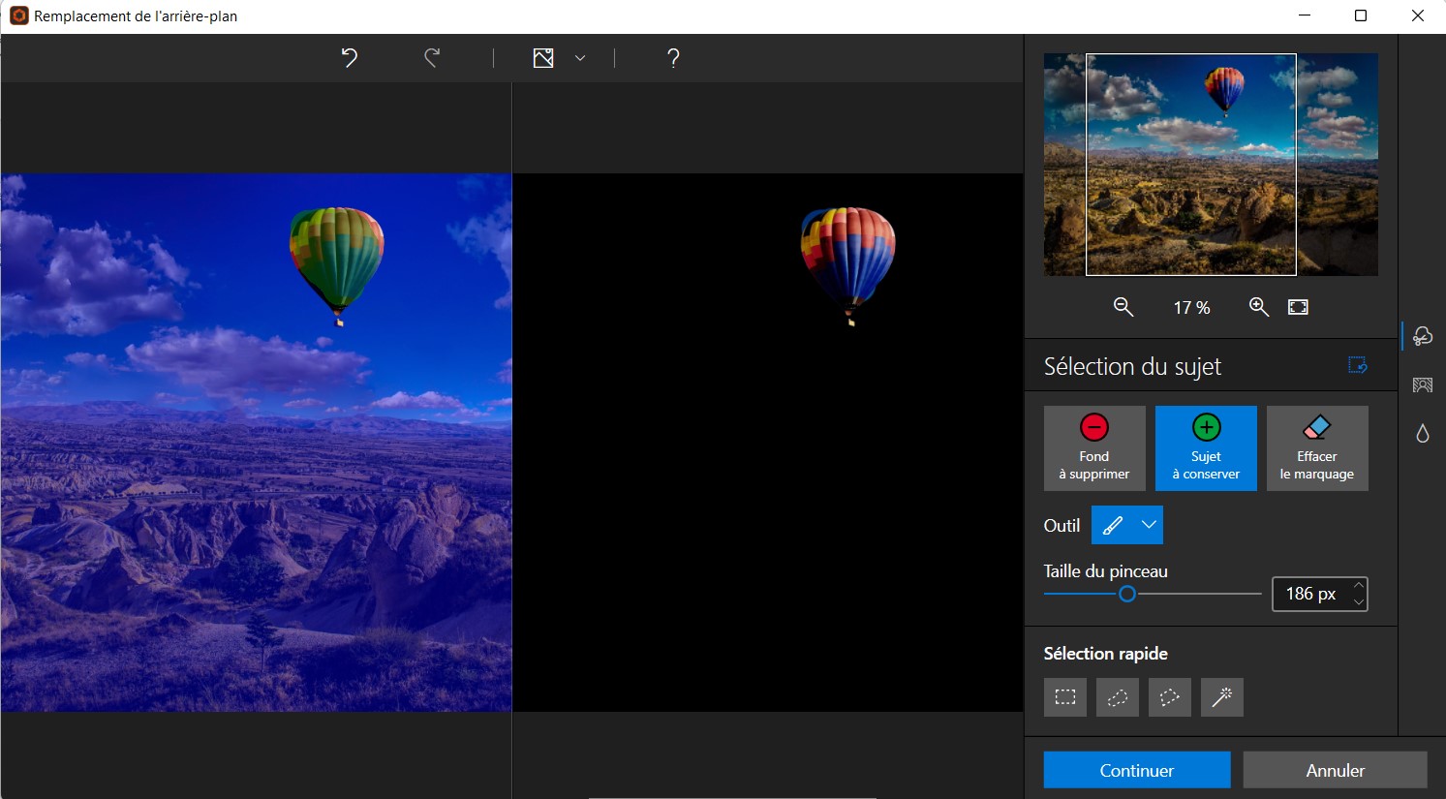Click the original image with the blue overlay
The width and height of the screenshot is (1446, 799).
click(256, 443)
